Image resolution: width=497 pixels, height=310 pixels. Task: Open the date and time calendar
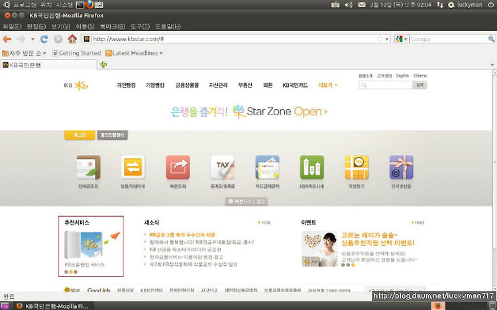pyautogui.click(x=400, y=5)
